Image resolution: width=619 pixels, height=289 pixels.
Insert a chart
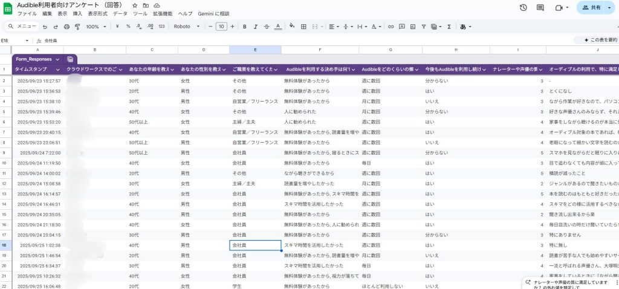tap(412, 27)
